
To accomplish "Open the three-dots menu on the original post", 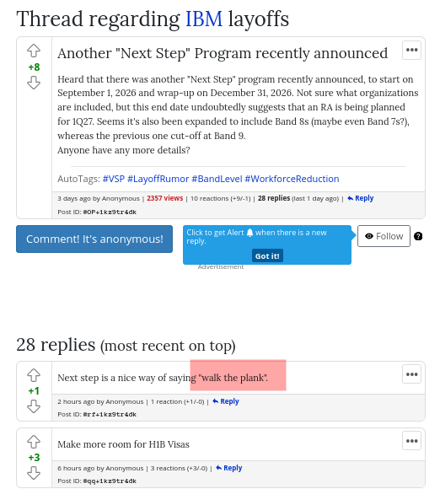I will (x=411, y=50).
